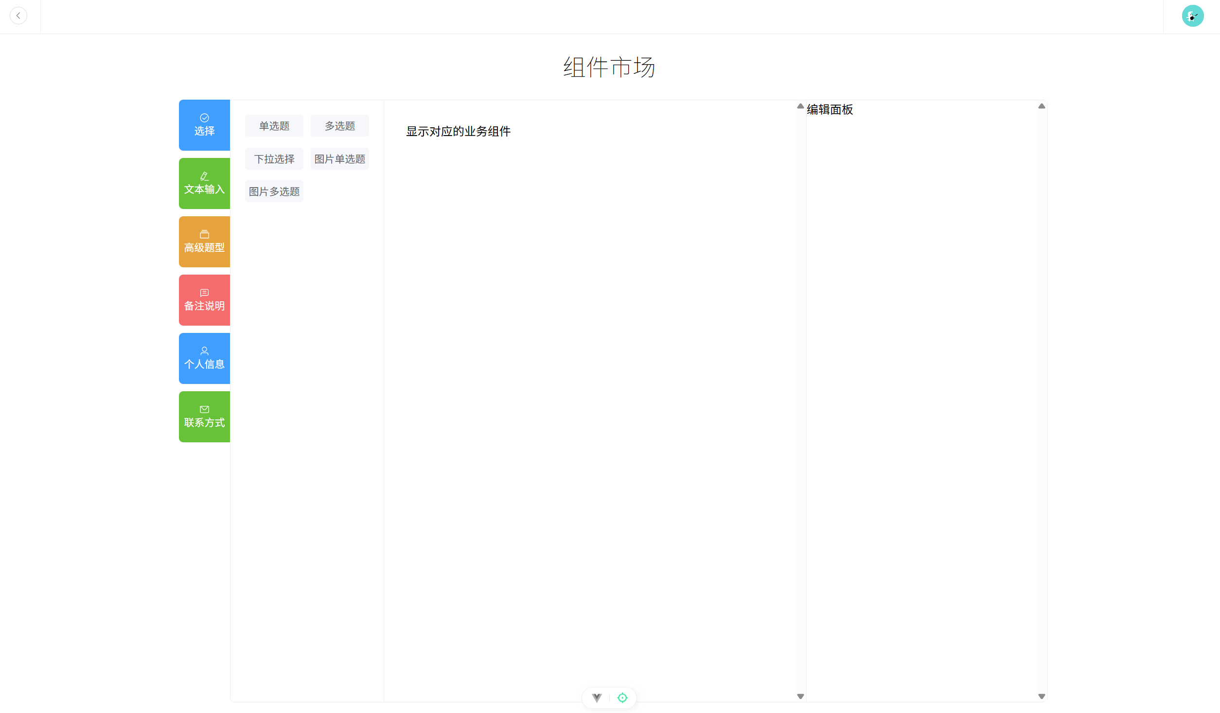The image size is (1220, 713).
Task: Click the 显示对应的业务组件 placeholder text
Action: (x=458, y=131)
